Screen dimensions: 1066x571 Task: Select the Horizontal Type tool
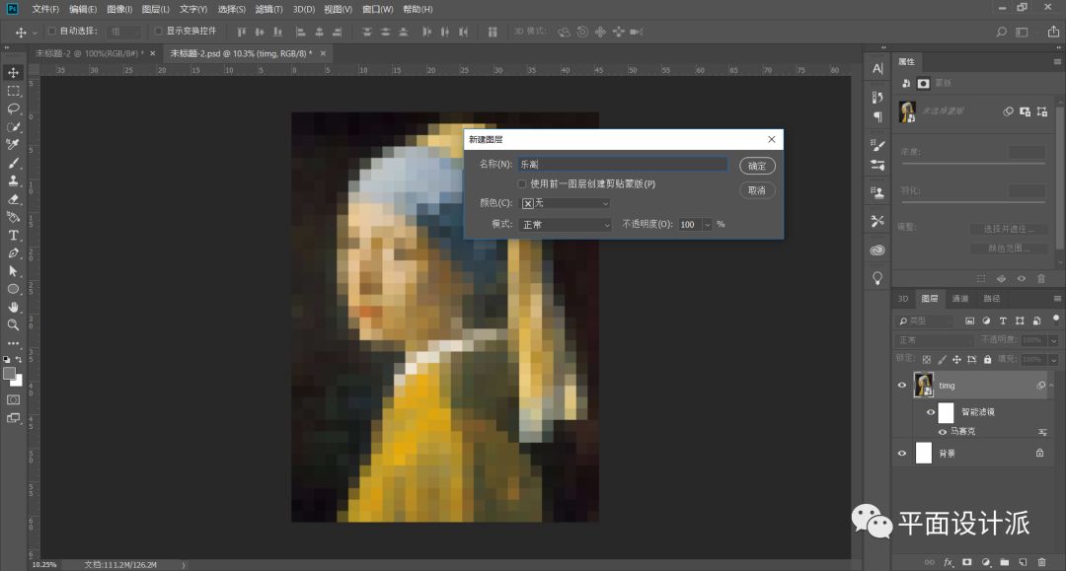(x=14, y=235)
